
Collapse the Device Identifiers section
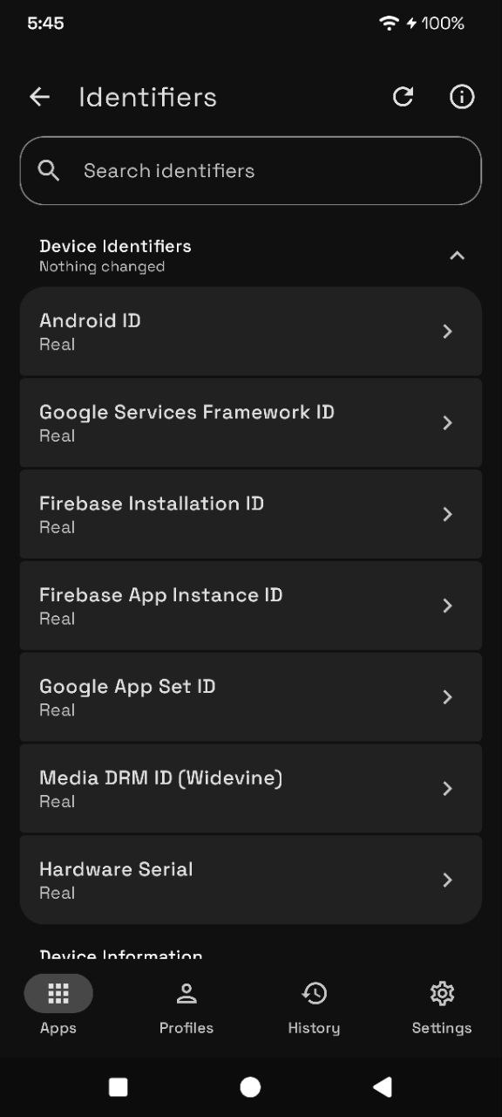[457, 256]
